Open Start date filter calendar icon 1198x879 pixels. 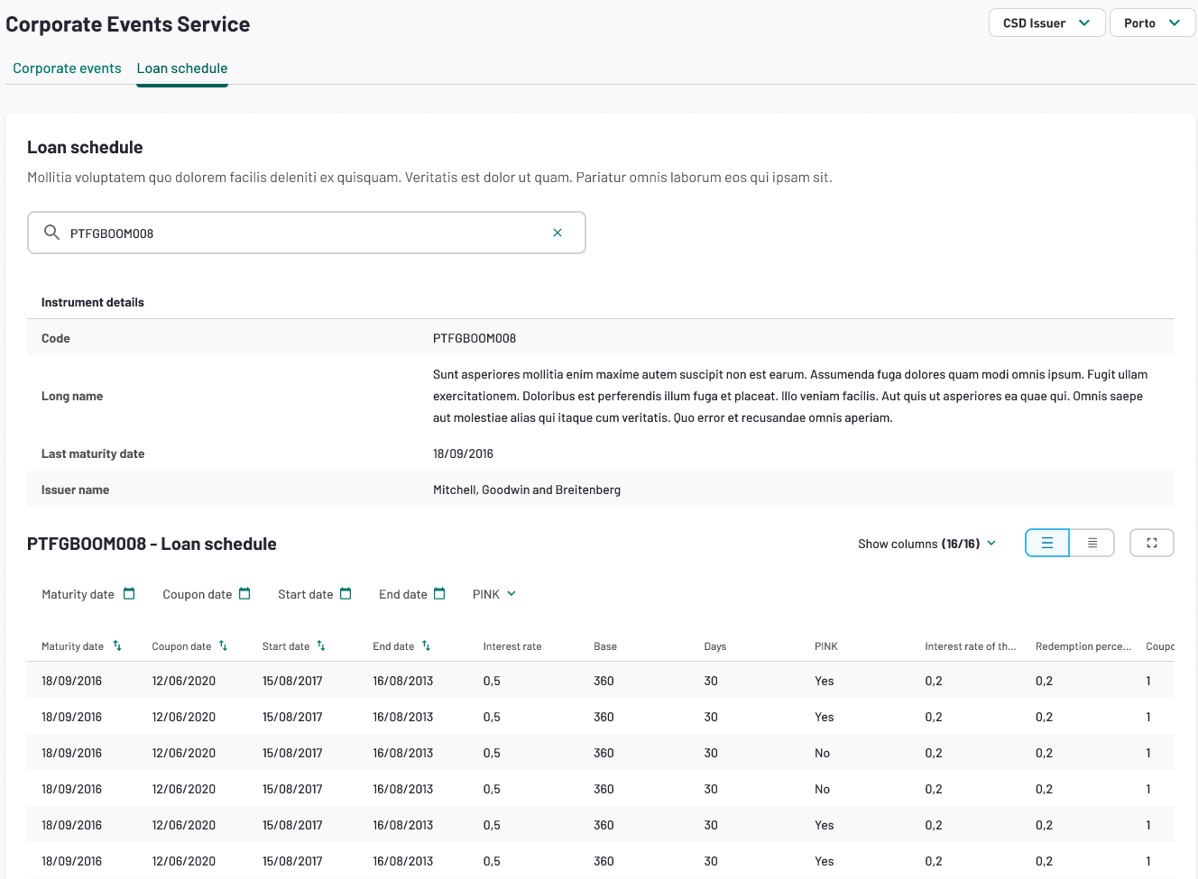click(346, 593)
